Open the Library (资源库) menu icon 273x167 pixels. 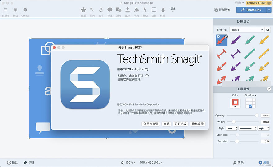(x=6, y=10)
